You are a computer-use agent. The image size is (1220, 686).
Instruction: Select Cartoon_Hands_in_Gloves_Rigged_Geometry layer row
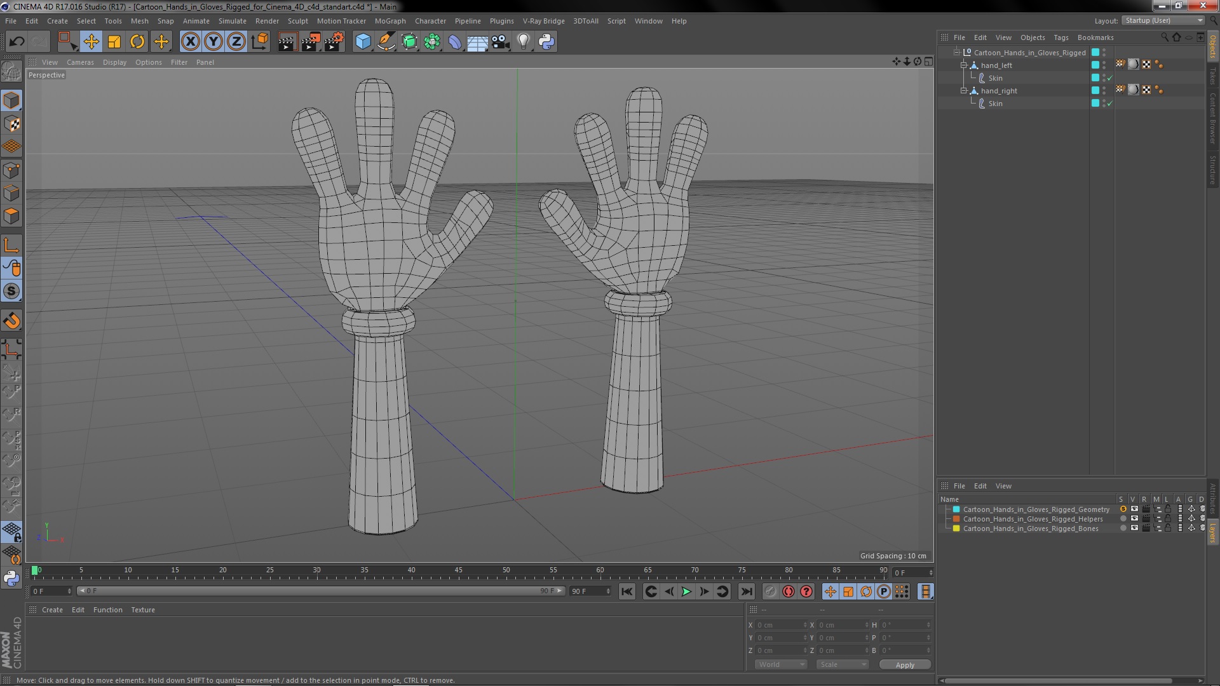pos(1036,509)
